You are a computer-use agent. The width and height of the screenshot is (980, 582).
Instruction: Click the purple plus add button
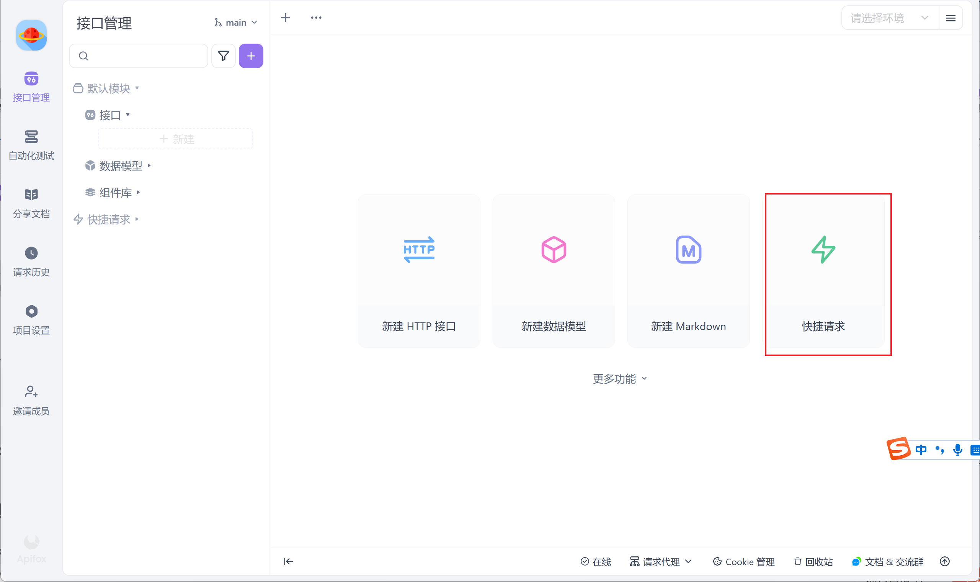251,56
